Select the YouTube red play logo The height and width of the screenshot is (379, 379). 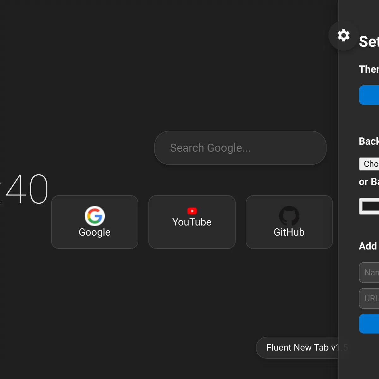coord(192,211)
